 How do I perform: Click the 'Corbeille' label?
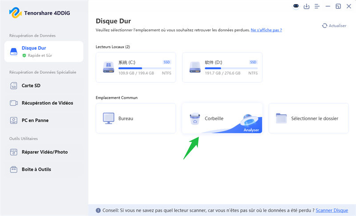click(214, 118)
